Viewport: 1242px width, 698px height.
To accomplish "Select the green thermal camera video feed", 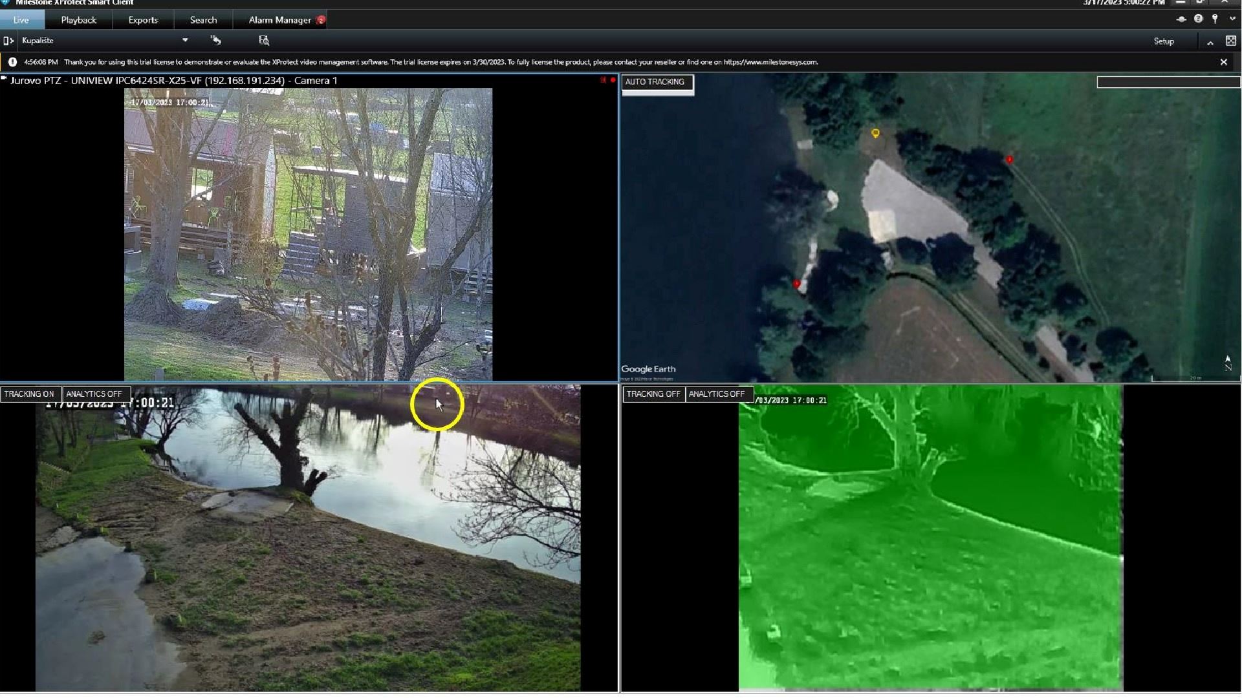I will pos(931,538).
